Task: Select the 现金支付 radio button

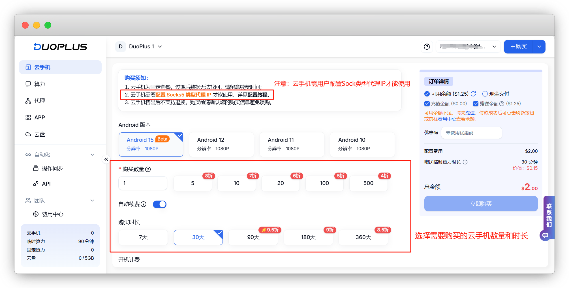Action: tap(485, 94)
